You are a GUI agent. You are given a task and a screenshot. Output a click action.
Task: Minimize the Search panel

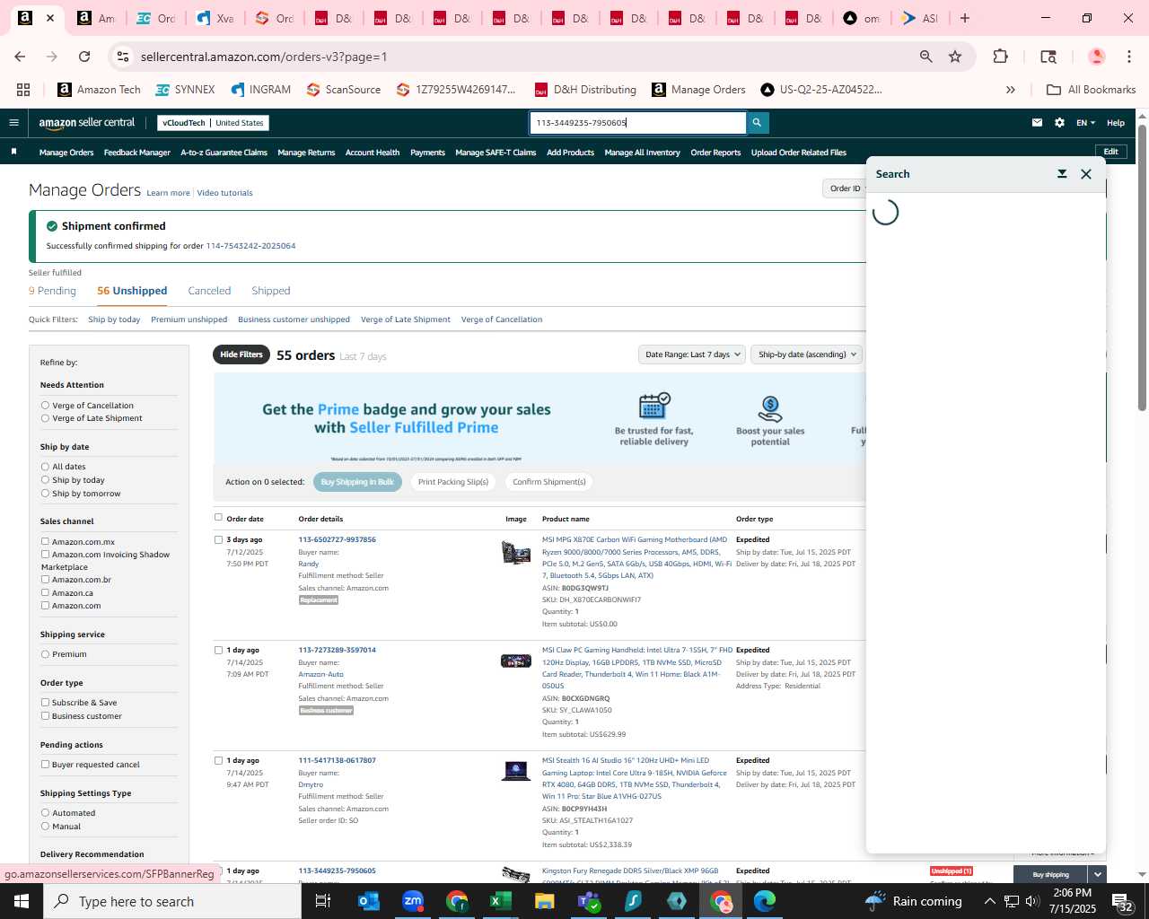(1062, 174)
